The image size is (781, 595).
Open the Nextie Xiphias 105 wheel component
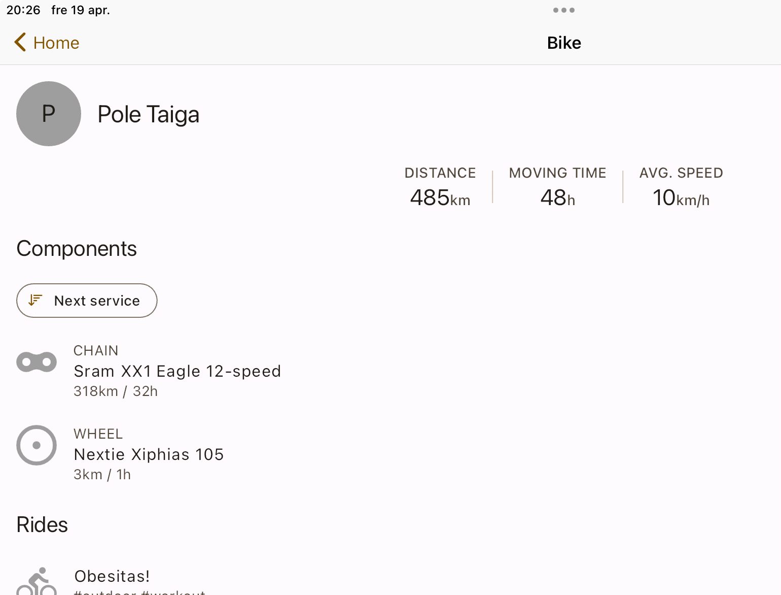tap(149, 454)
